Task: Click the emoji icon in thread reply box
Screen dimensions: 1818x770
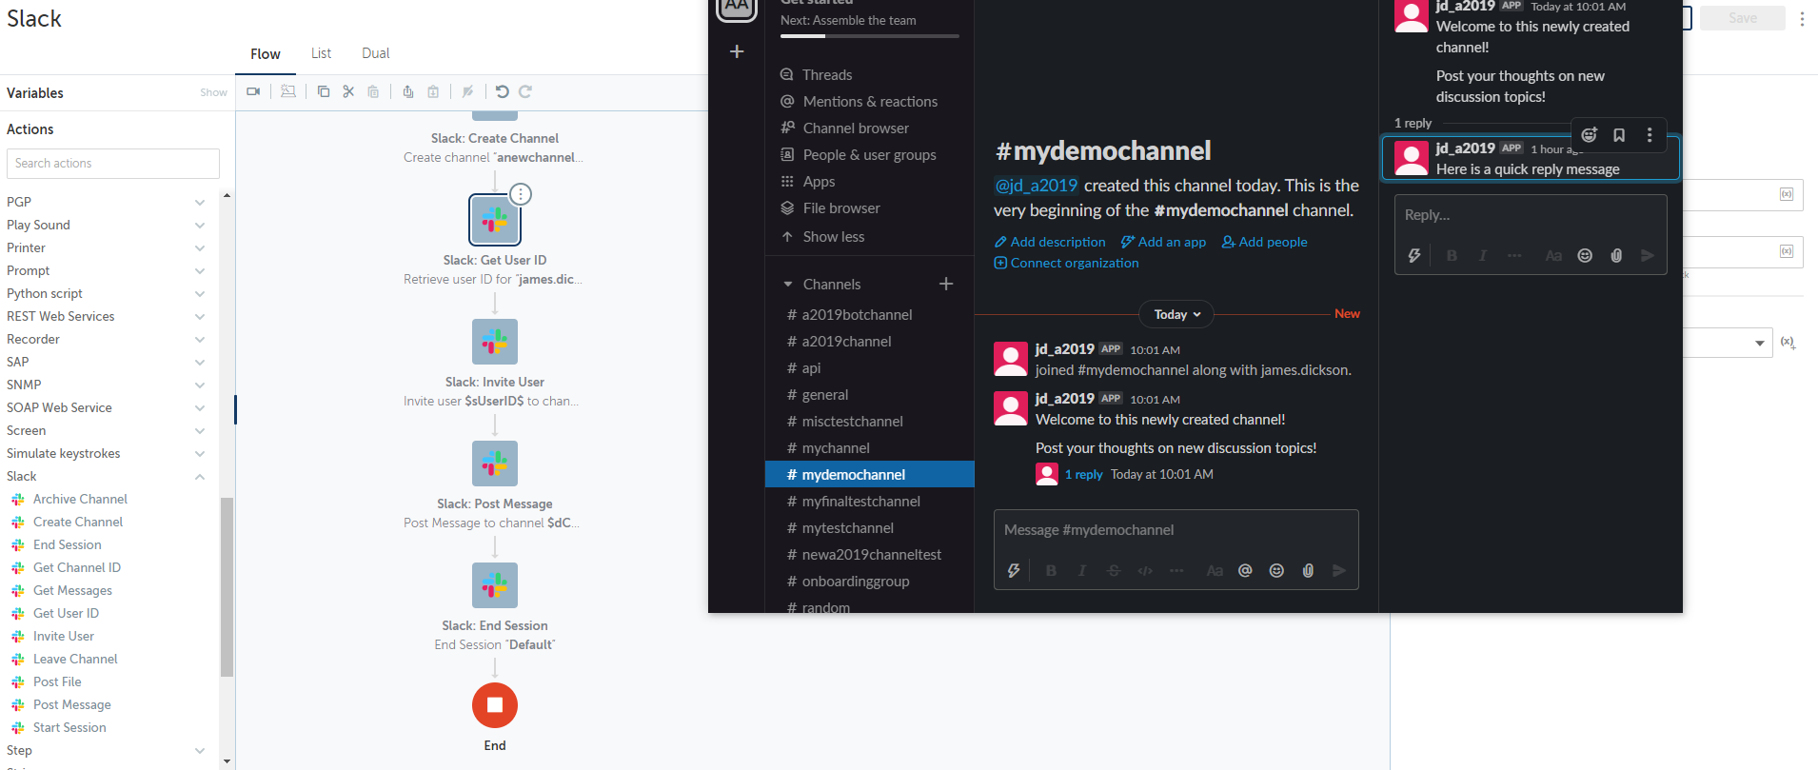Action: pyautogui.click(x=1585, y=255)
